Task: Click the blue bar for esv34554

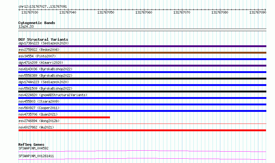Action: [142, 59]
